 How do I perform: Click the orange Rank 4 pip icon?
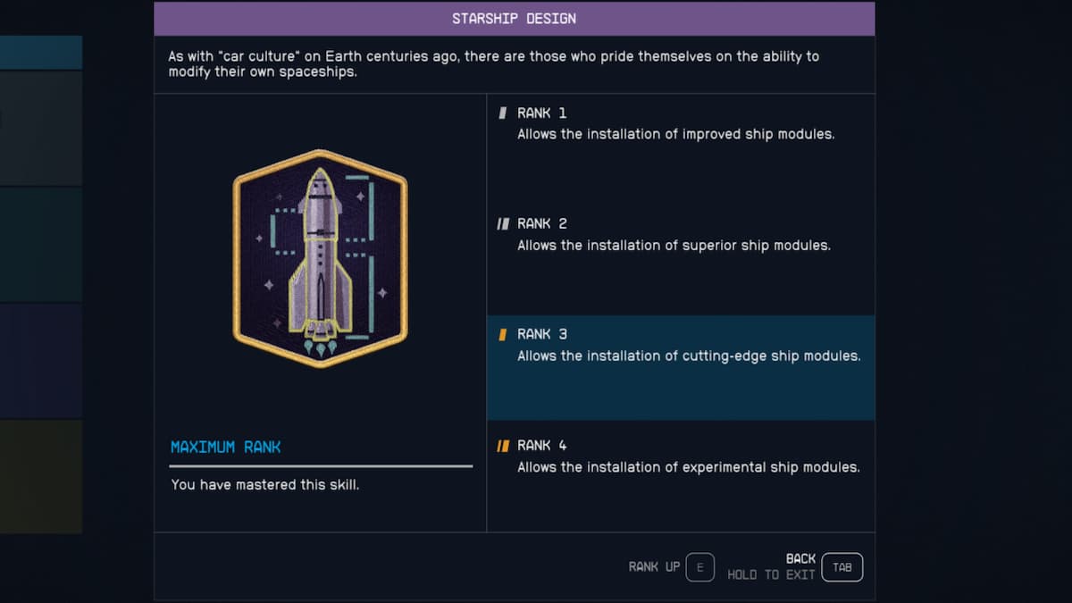pyautogui.click(x=503, y=444)
